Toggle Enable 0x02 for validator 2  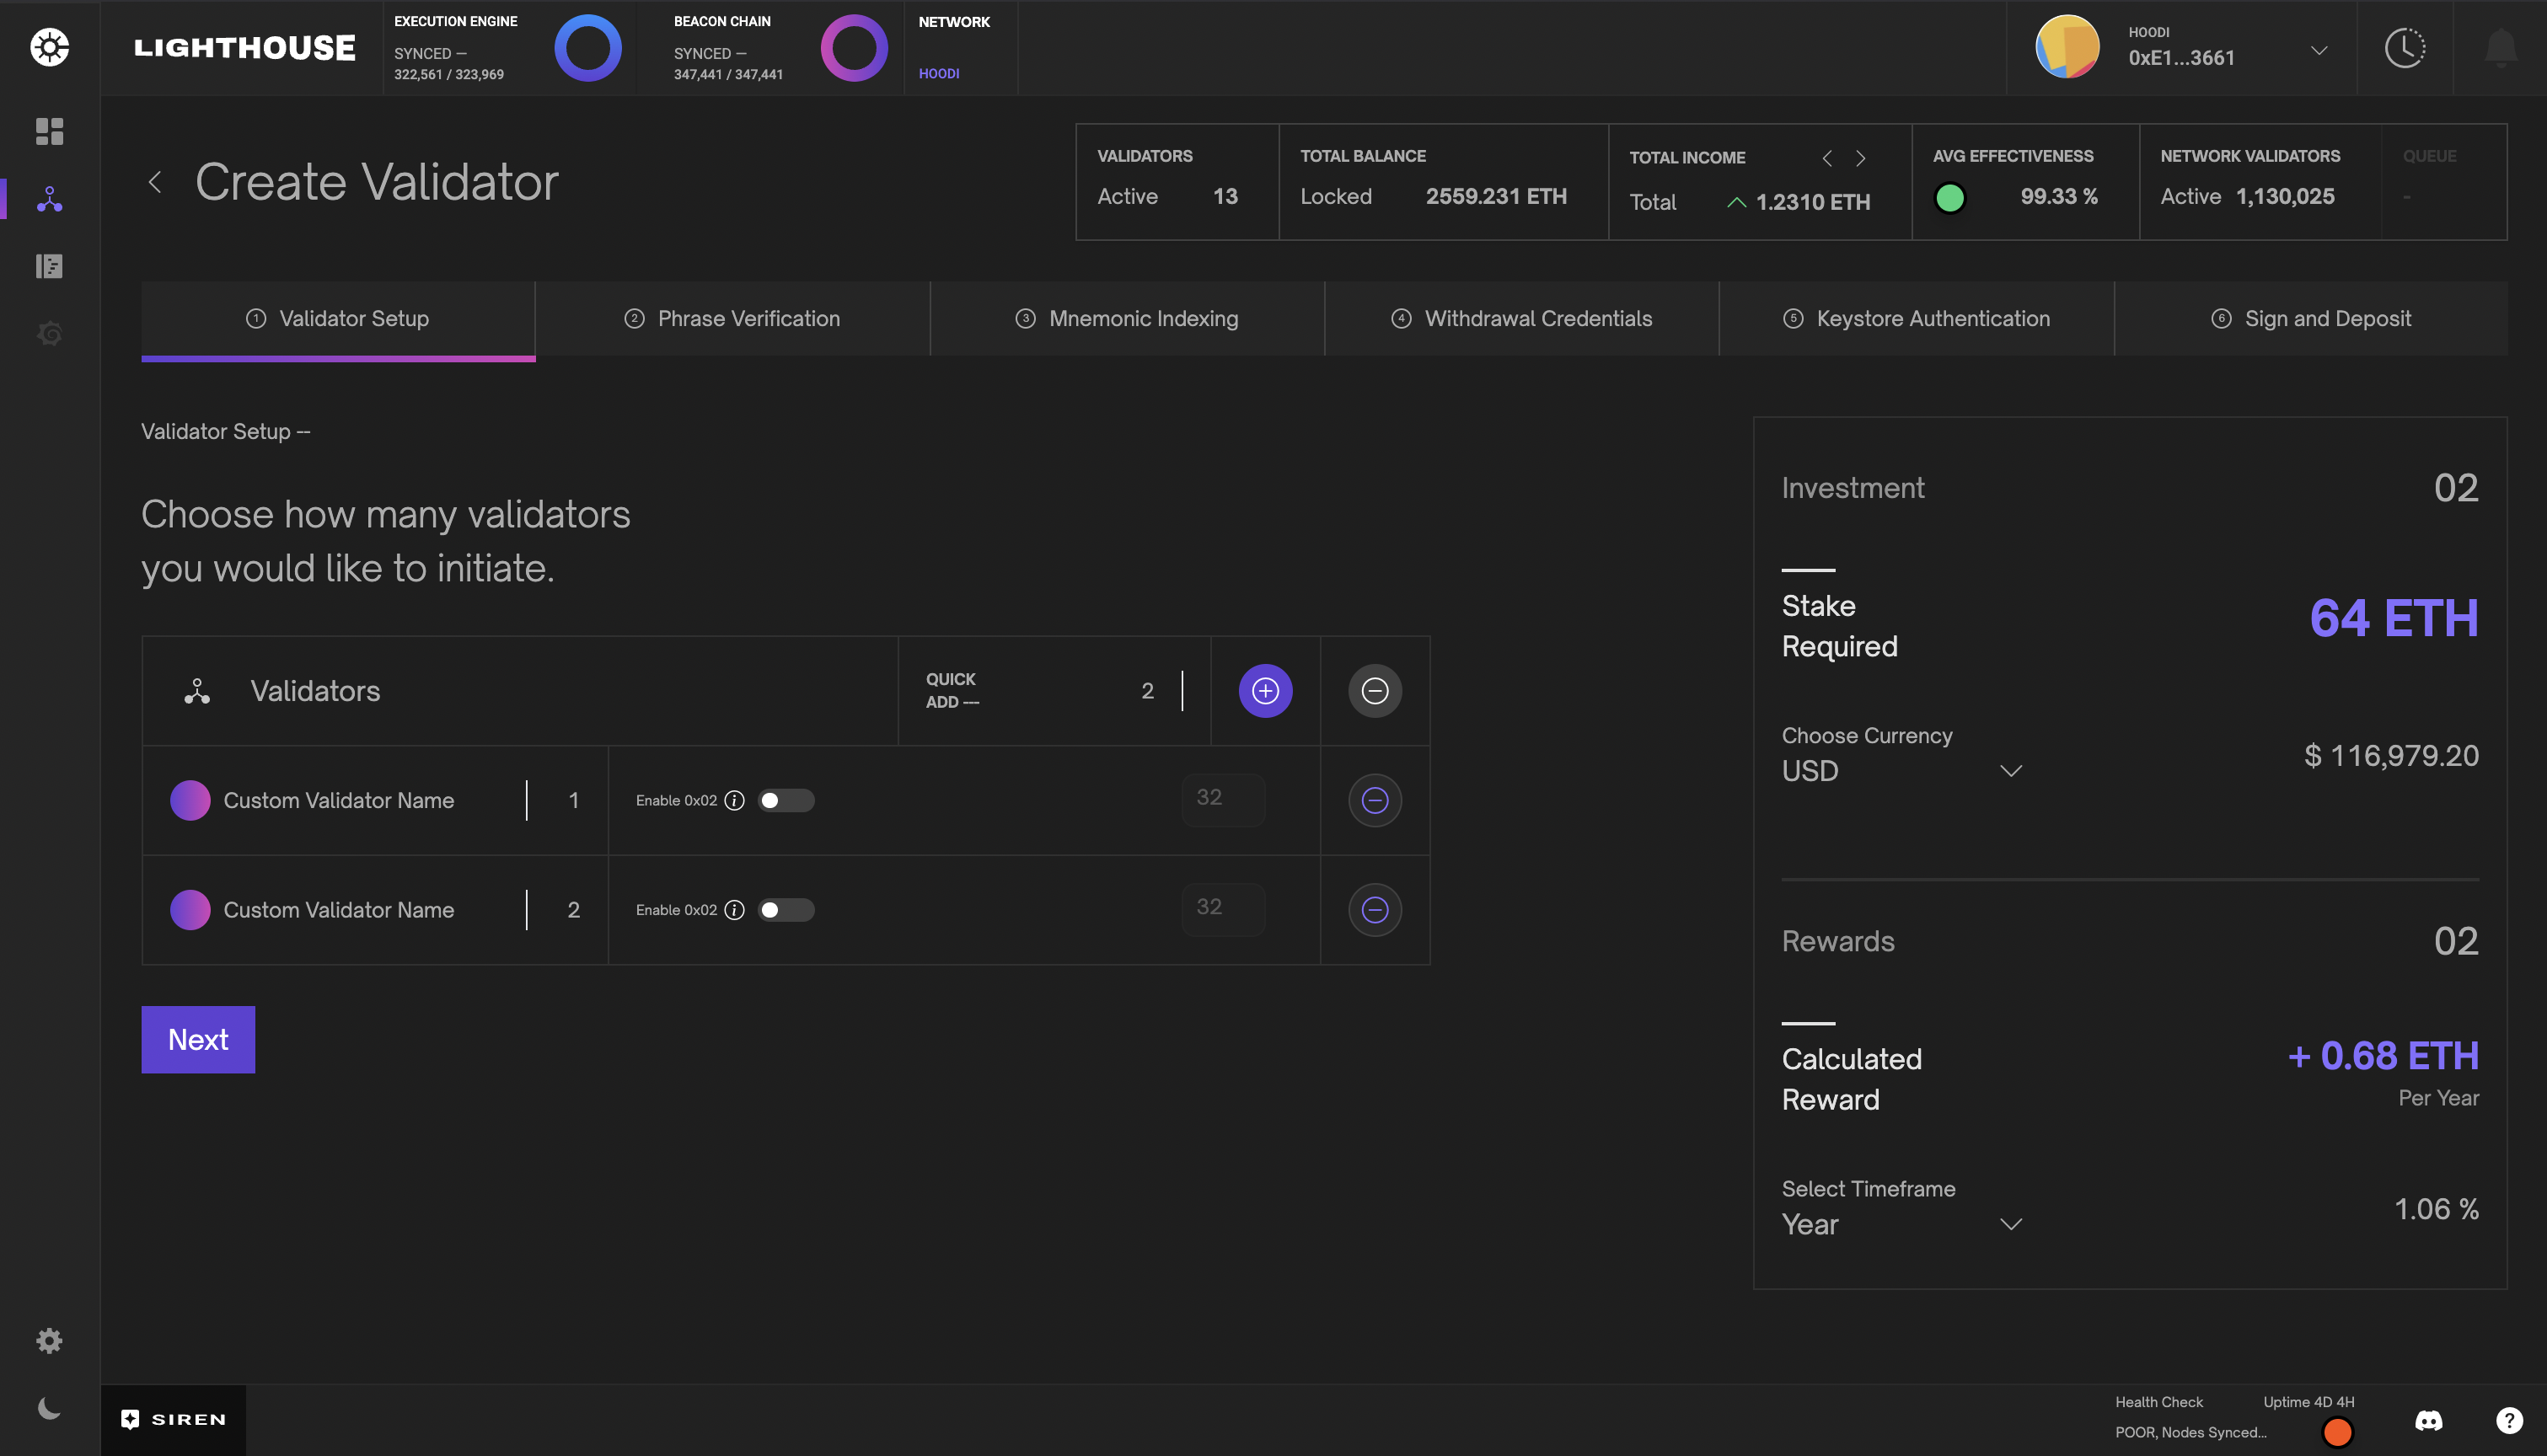[x=786, y=910]
